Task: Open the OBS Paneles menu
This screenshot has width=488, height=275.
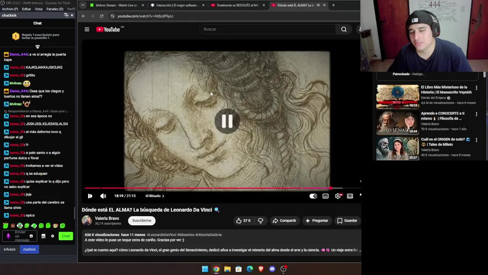Action: coord(55,9)
